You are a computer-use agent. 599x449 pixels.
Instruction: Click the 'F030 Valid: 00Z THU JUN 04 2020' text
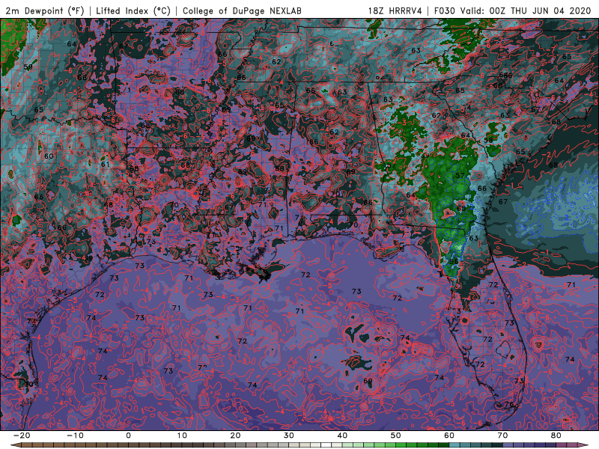(513, 10)
